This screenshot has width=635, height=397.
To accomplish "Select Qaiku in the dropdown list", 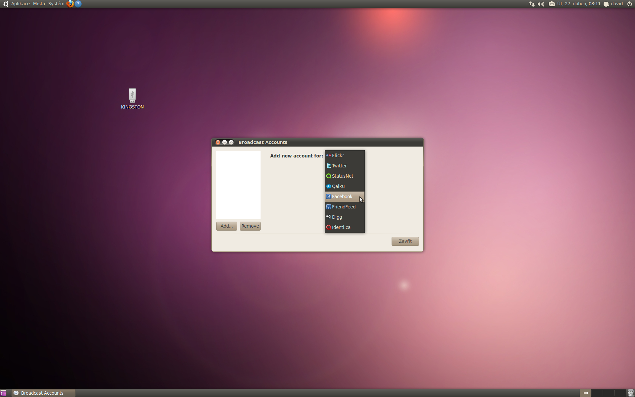I will tap(345, 186).
